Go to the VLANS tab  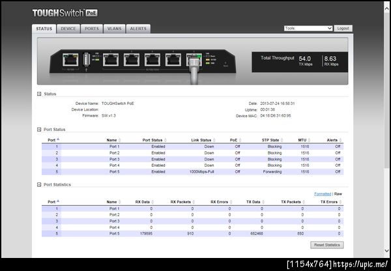click(114, 29)
